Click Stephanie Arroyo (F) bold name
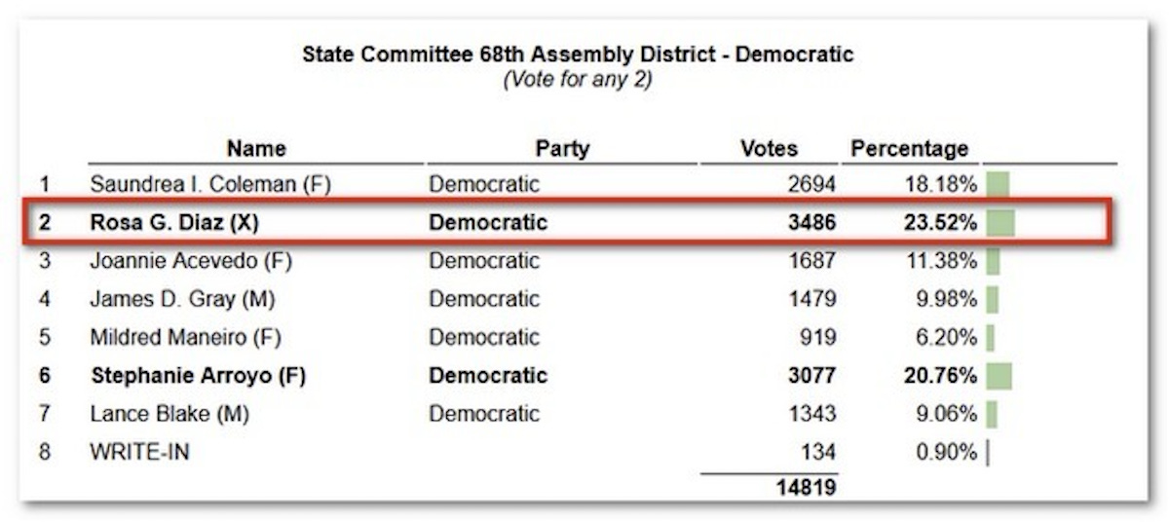This screenshot has width=1169, height=522. pyautogui.click(x=198, y=376)
